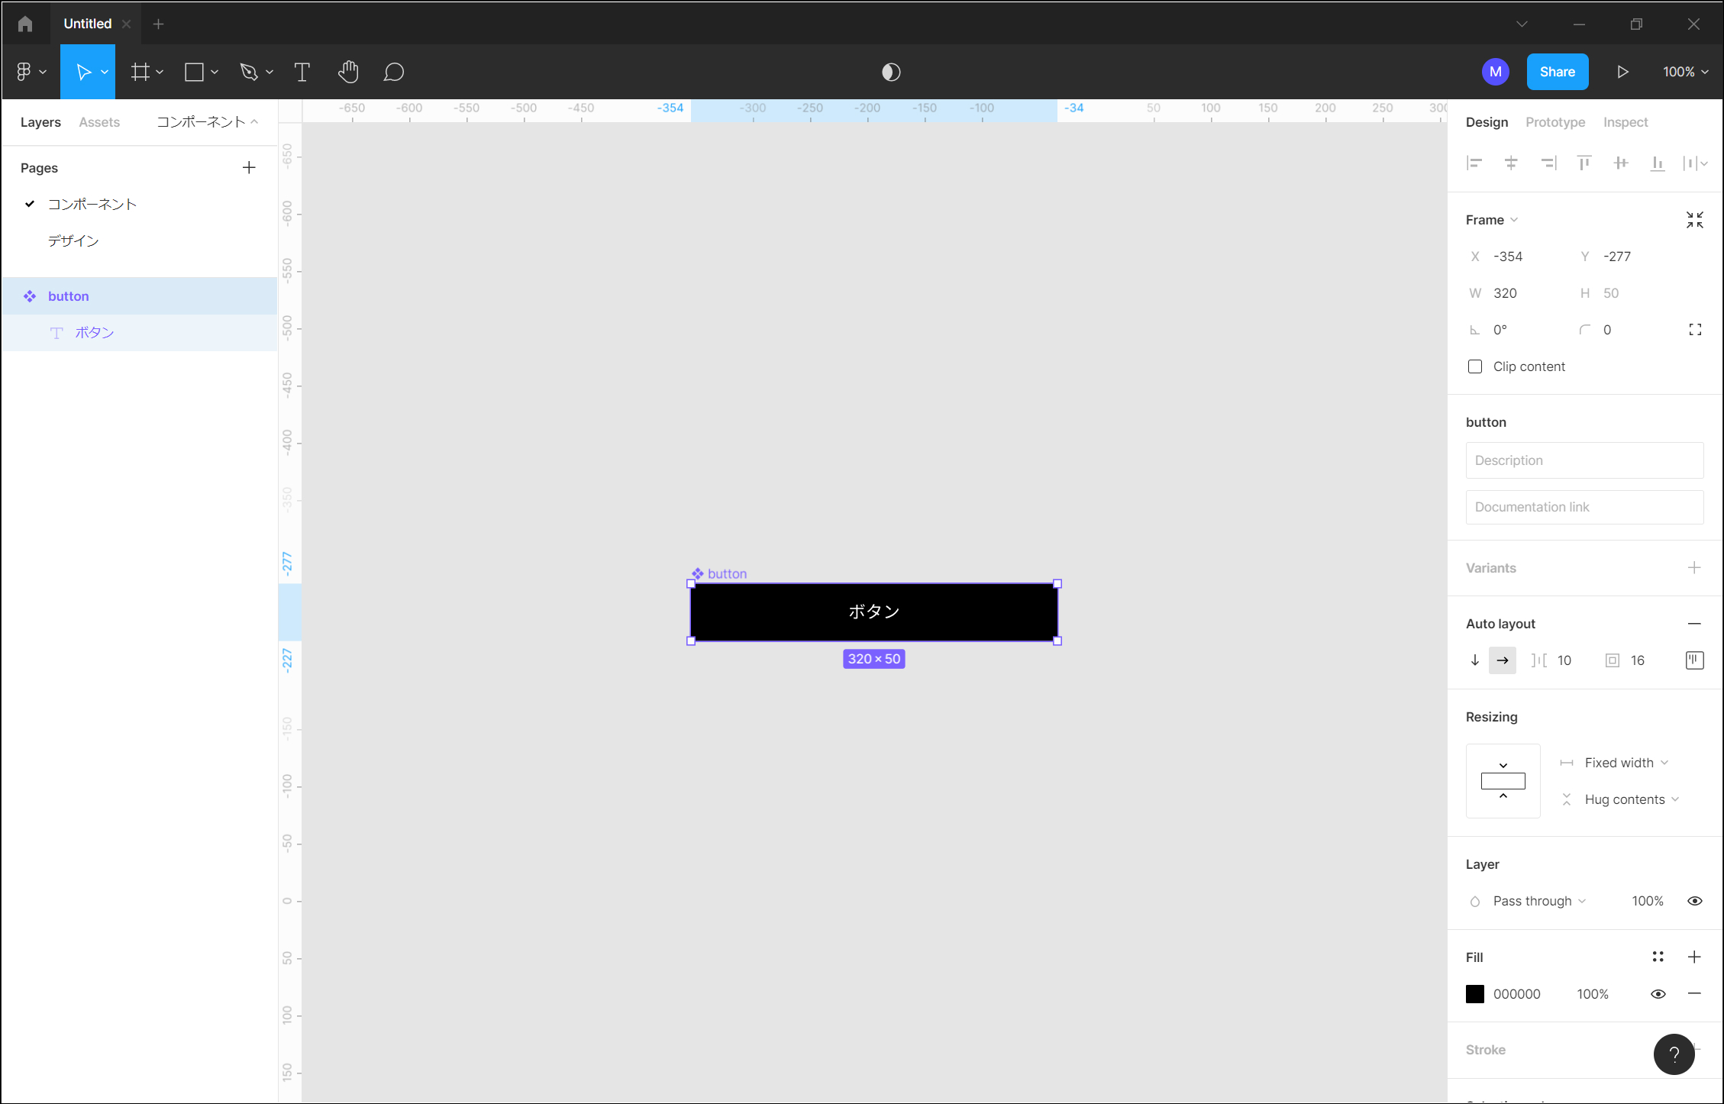1724x1104 pixels.
Task: Switch to the Prototype tab
Action: point(1555,122)
